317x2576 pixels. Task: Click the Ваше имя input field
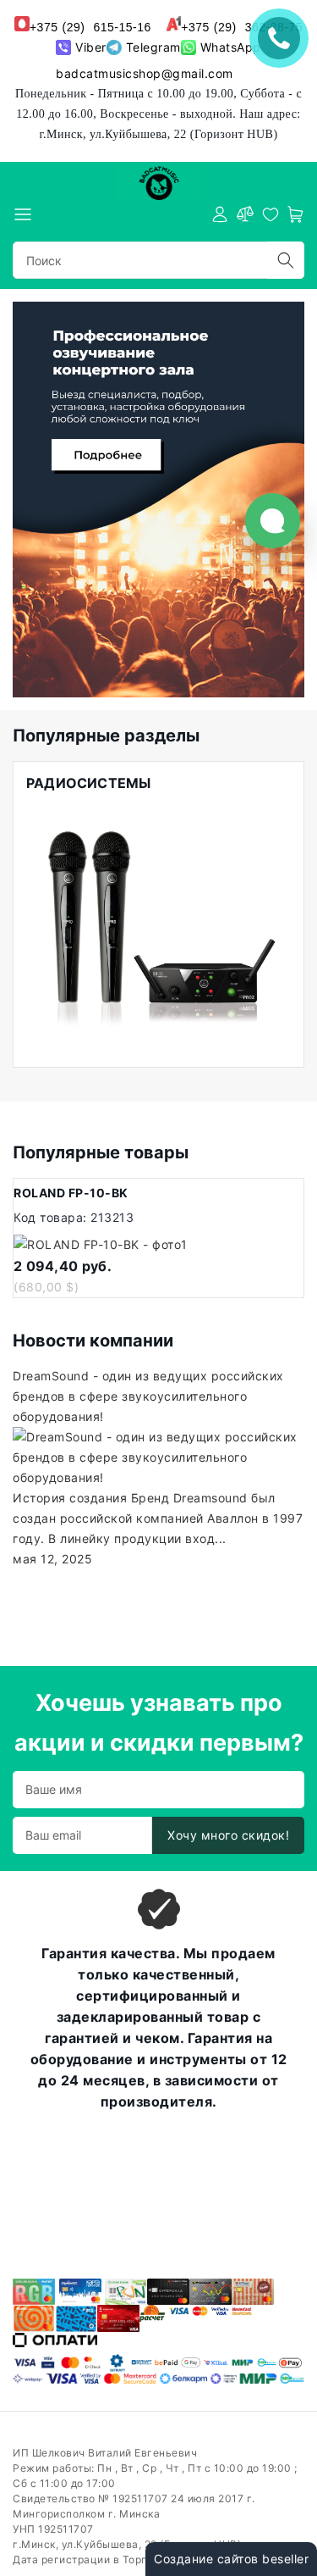point(159,1789)
